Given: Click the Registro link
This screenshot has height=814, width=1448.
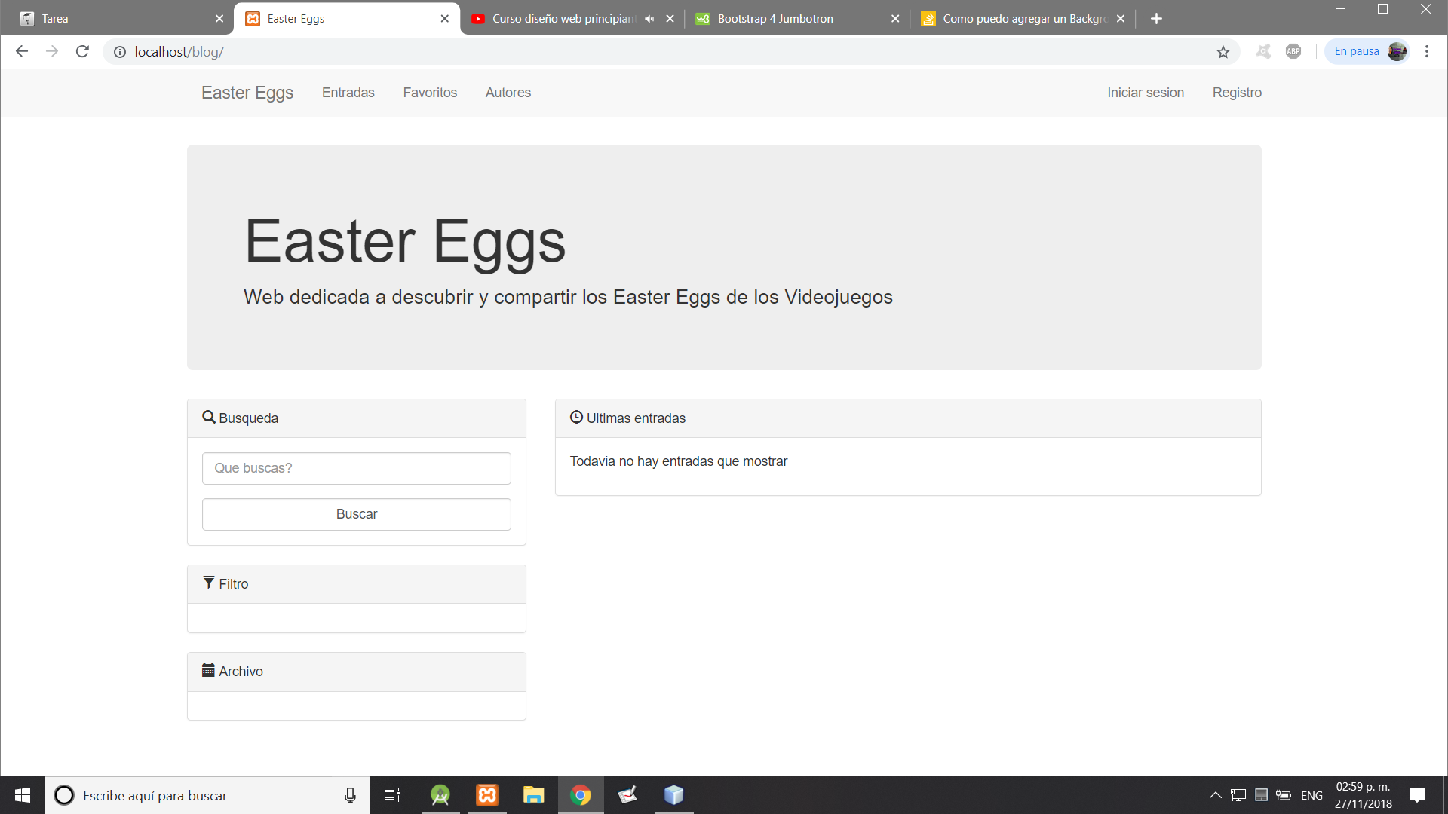Looking at the screenshot, I should coord(1237,93).
